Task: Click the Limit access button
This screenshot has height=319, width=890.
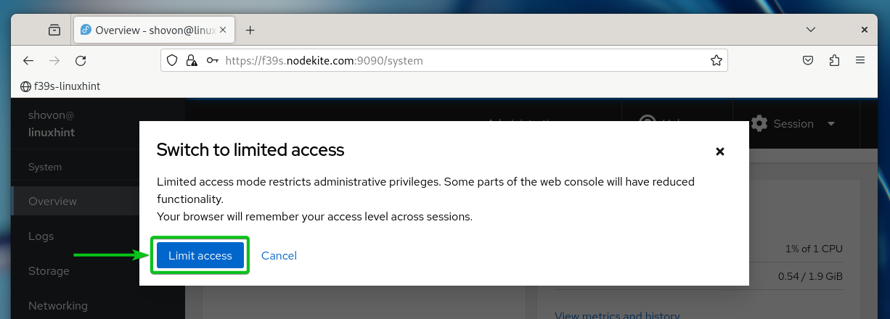Action: [x=200, y=255]
